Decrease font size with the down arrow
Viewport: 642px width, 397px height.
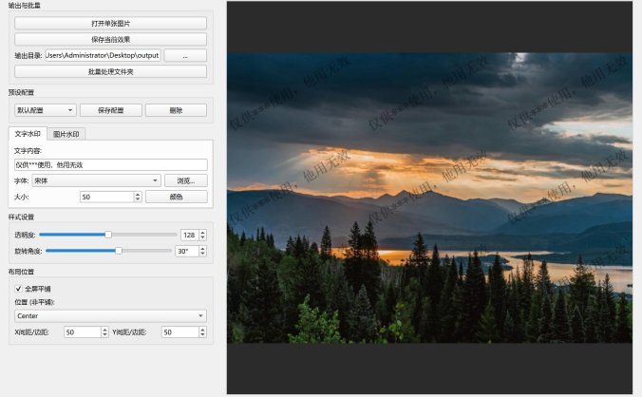138,199
